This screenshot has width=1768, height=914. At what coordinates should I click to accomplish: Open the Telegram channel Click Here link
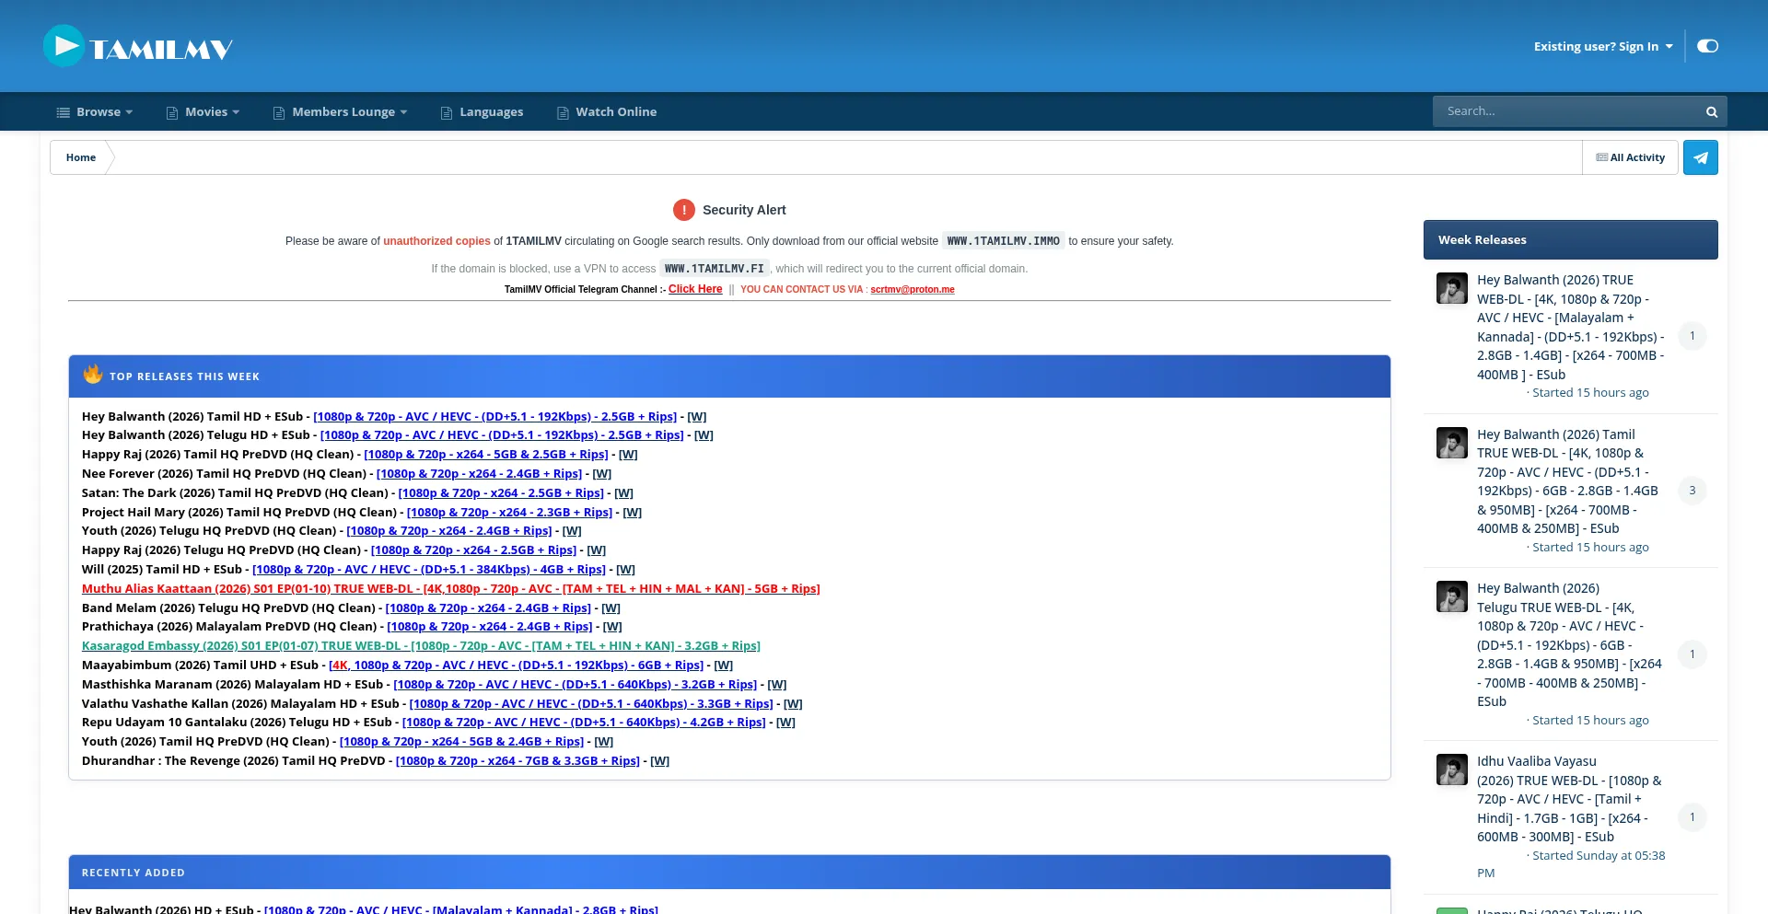click(x=695, y=289)
